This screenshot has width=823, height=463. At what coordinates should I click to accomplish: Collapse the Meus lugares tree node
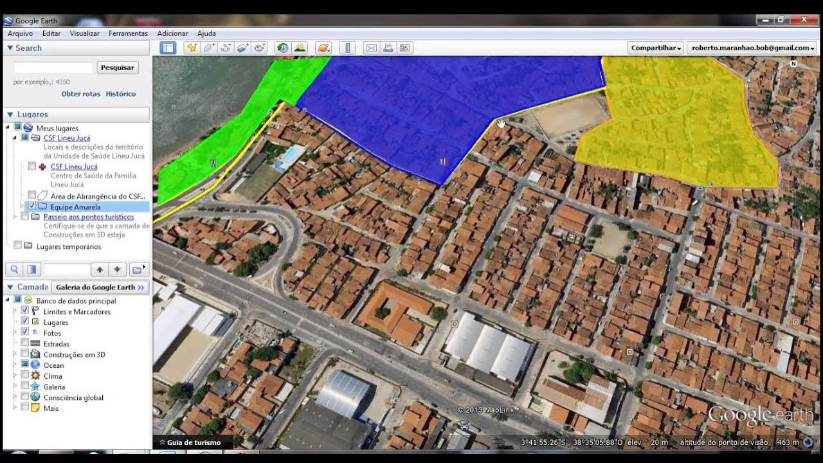8,127
